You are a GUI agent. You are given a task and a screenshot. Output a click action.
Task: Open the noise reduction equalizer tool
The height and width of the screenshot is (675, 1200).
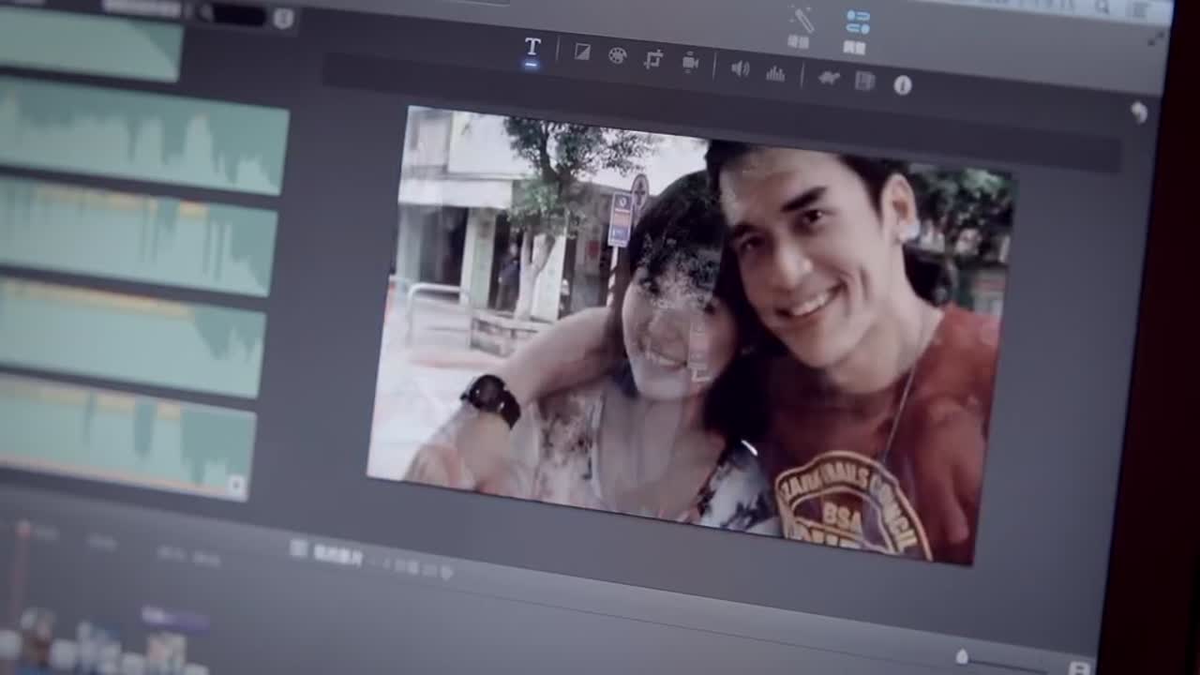point(775,73)
